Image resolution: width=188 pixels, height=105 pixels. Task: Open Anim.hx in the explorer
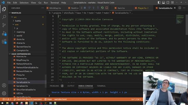pyautogui.click(x=20, y=39)
